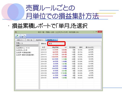Select the オシレーターR rule in the list

pyautogui.click(x=27, y=48)
